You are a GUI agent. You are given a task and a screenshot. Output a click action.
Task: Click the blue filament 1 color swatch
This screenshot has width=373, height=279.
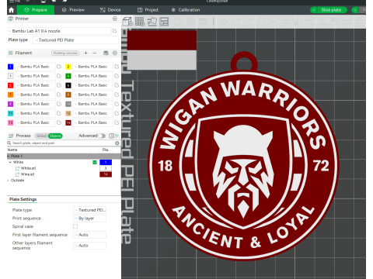click(10, 67)
